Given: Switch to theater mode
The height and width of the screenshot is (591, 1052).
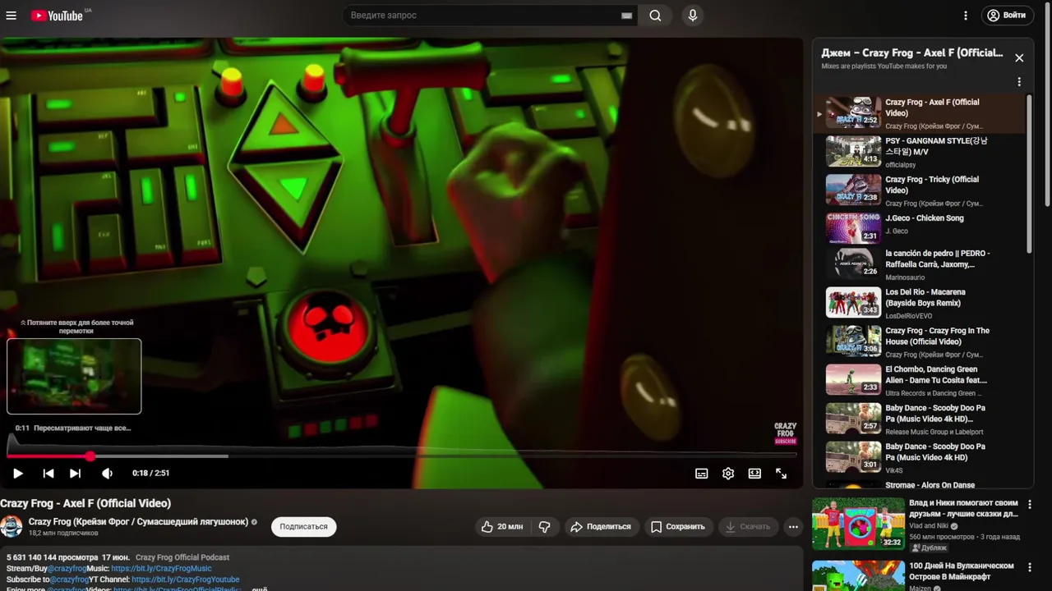Looking at the screenshot, I should point(754,474).
